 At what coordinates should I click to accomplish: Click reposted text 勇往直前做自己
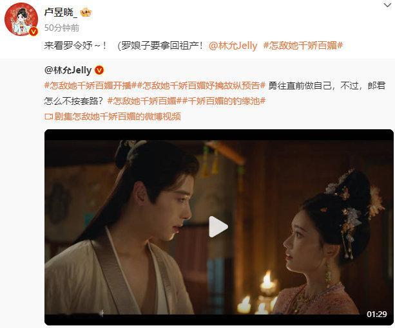pos(300,86)
